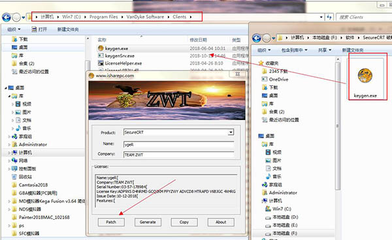Go back in the Clients explorer window
This screenshot has width=392, height=240.
point(7,17)
